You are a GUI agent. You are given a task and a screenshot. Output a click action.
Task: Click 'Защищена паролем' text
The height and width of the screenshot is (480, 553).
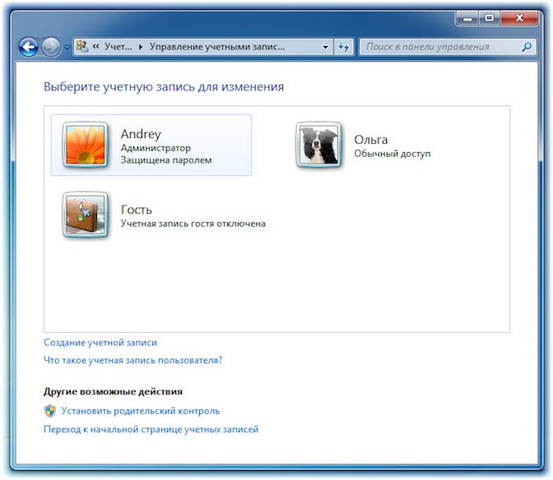166,160
